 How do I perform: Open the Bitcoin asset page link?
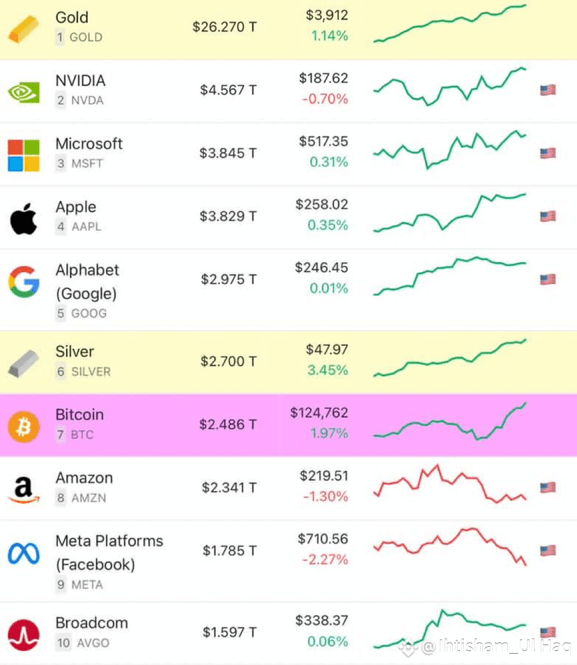tap(79, 414)
